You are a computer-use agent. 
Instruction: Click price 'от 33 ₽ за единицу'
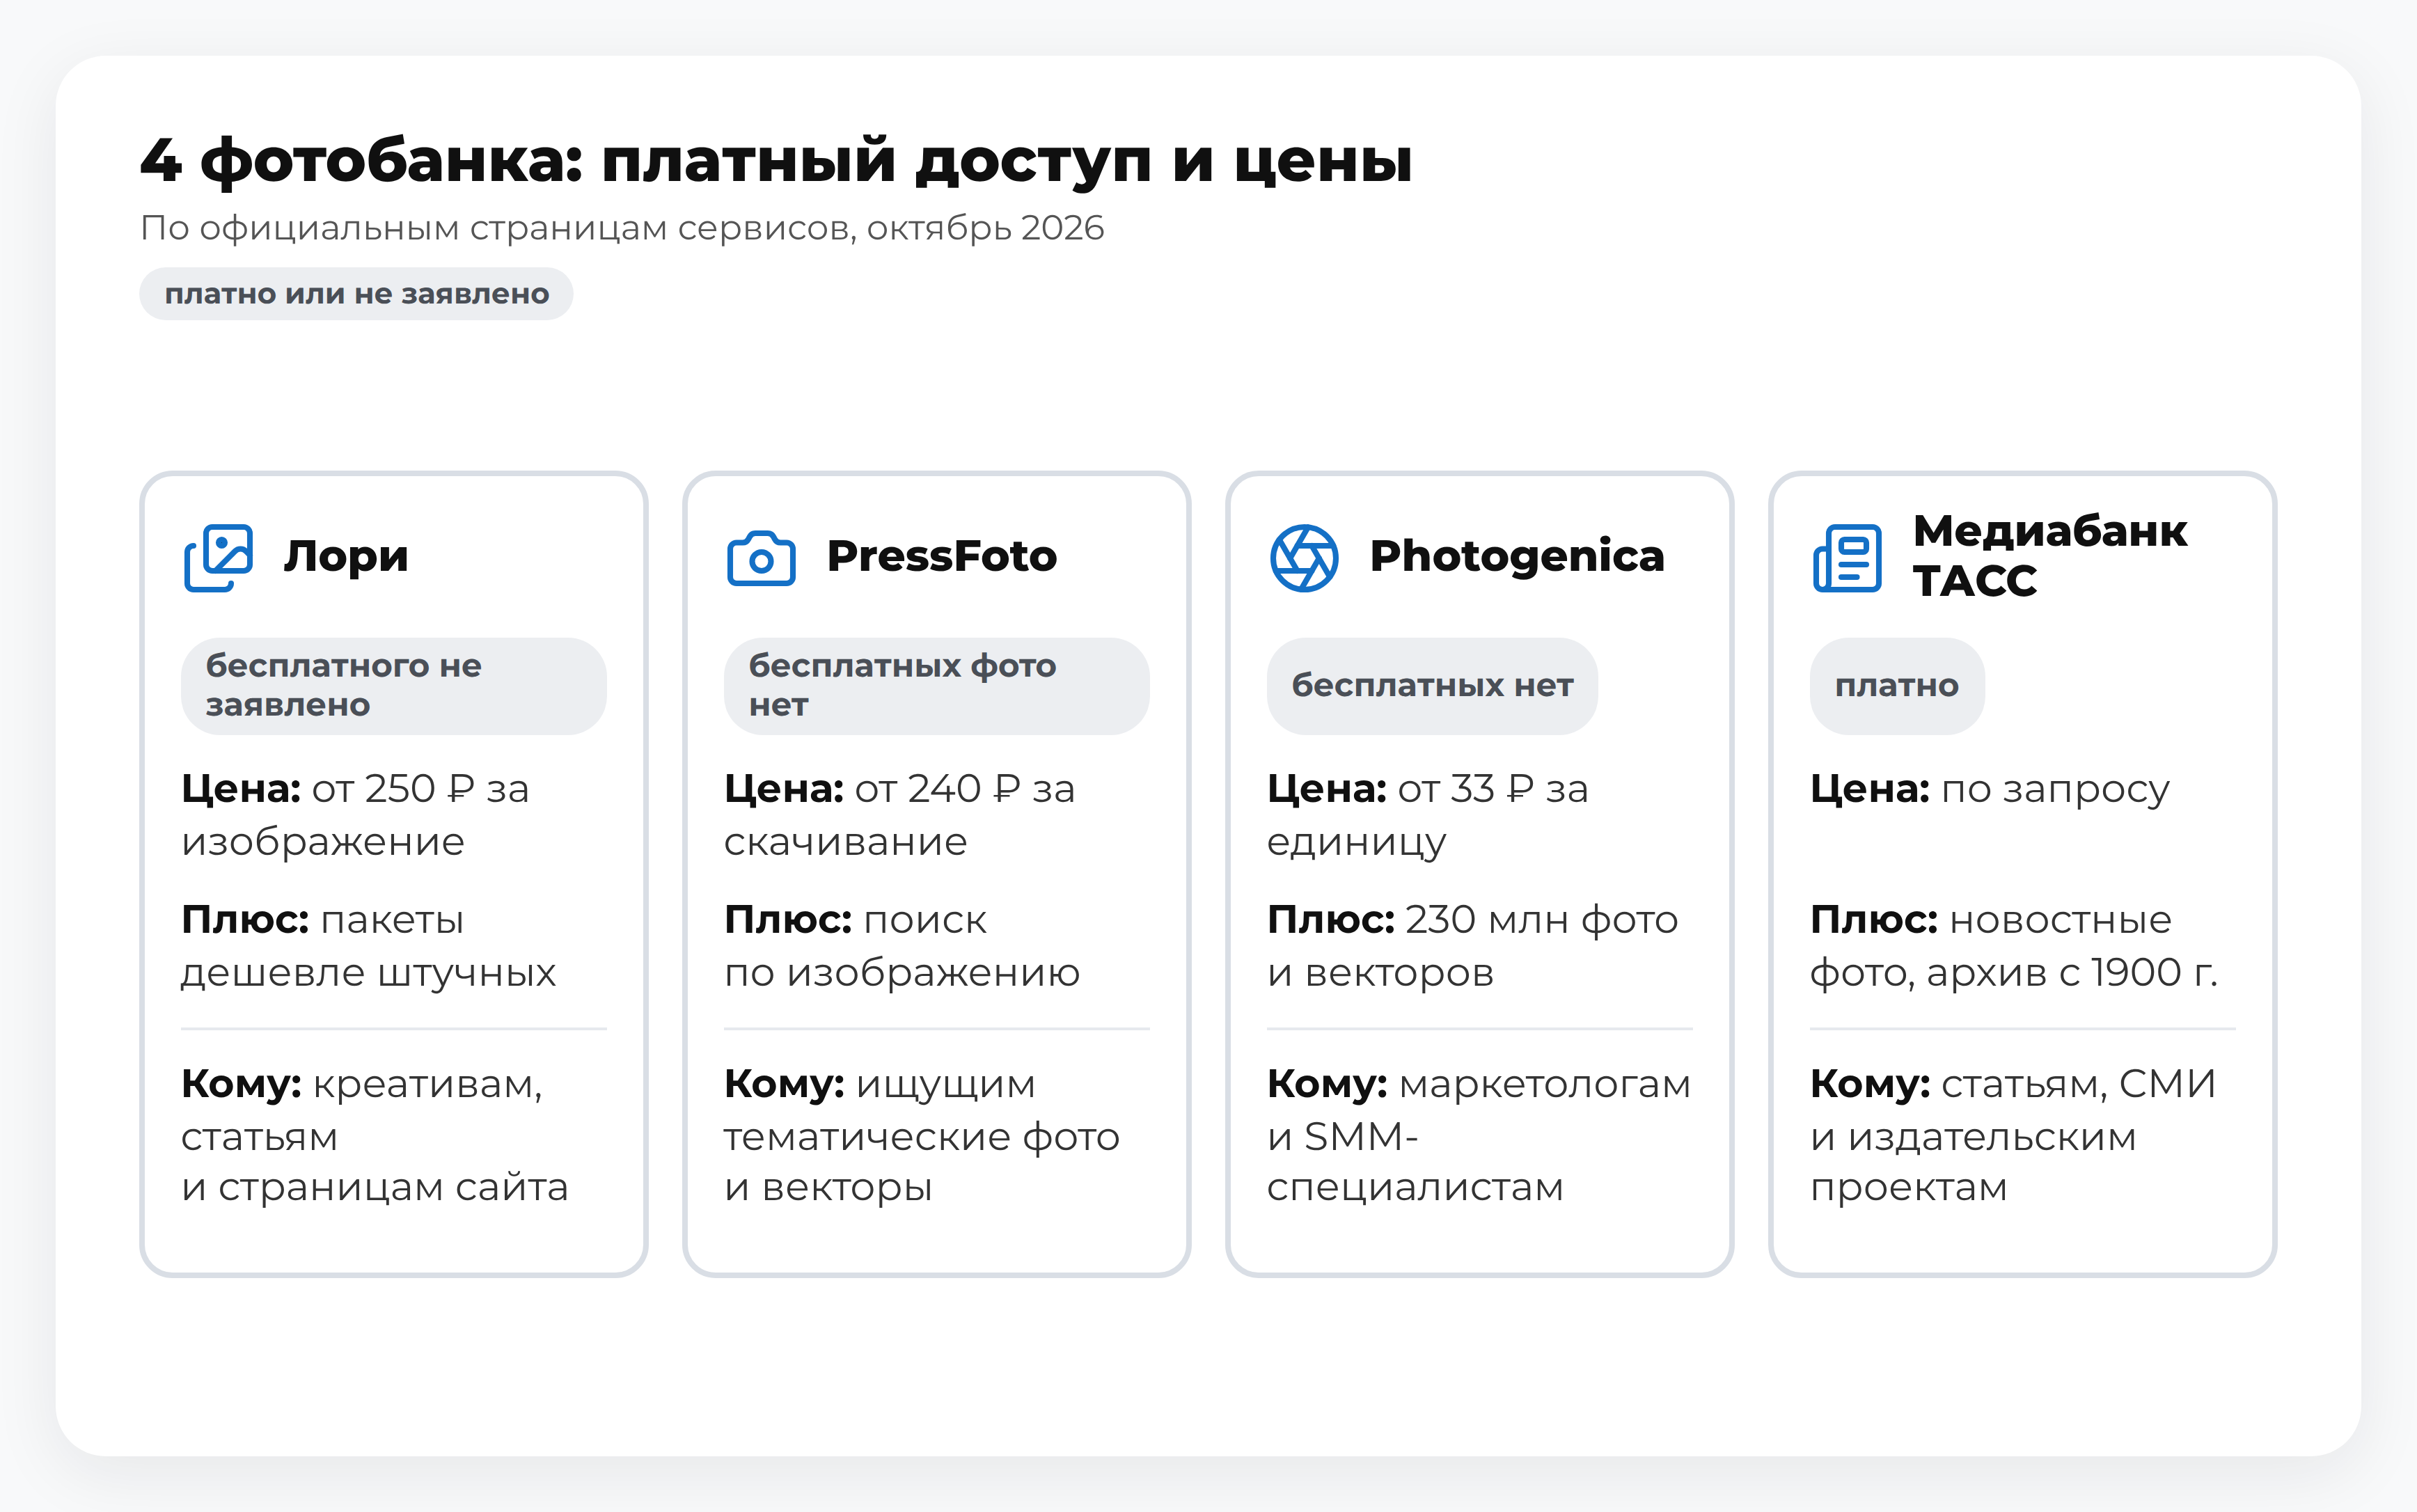point(1428,815)
